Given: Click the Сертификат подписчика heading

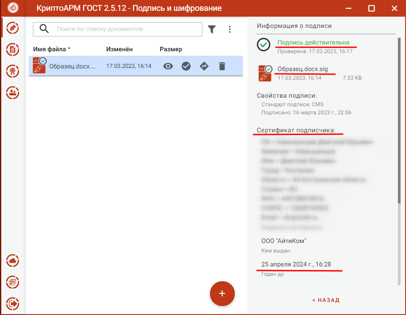Looking at the screenshot, I should (x=296, y=130).
